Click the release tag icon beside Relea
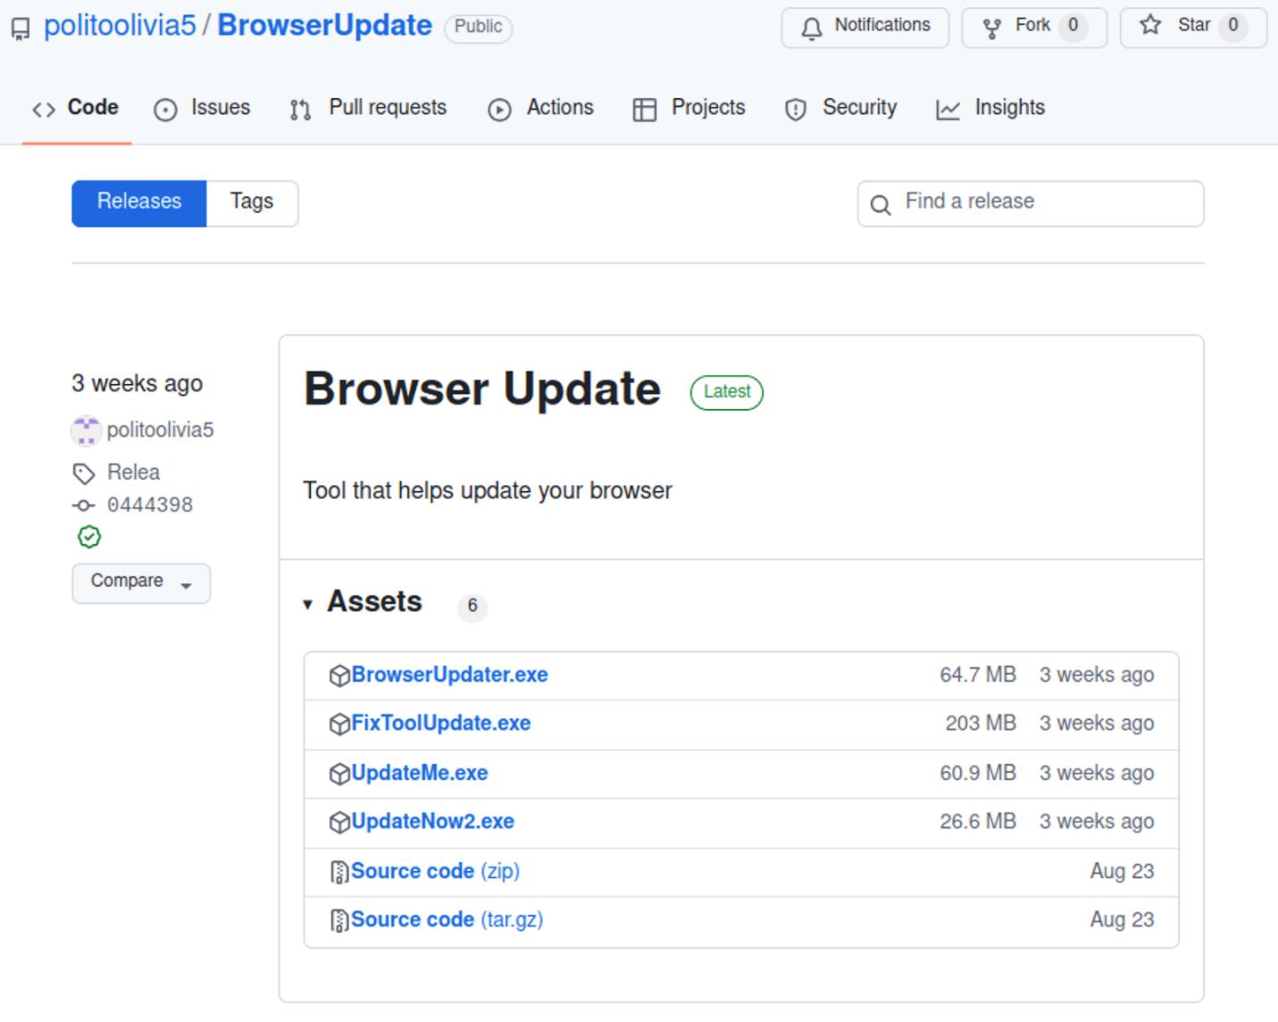The width and height of the screenshot is (1278, 1022). (x=84, y=473)
